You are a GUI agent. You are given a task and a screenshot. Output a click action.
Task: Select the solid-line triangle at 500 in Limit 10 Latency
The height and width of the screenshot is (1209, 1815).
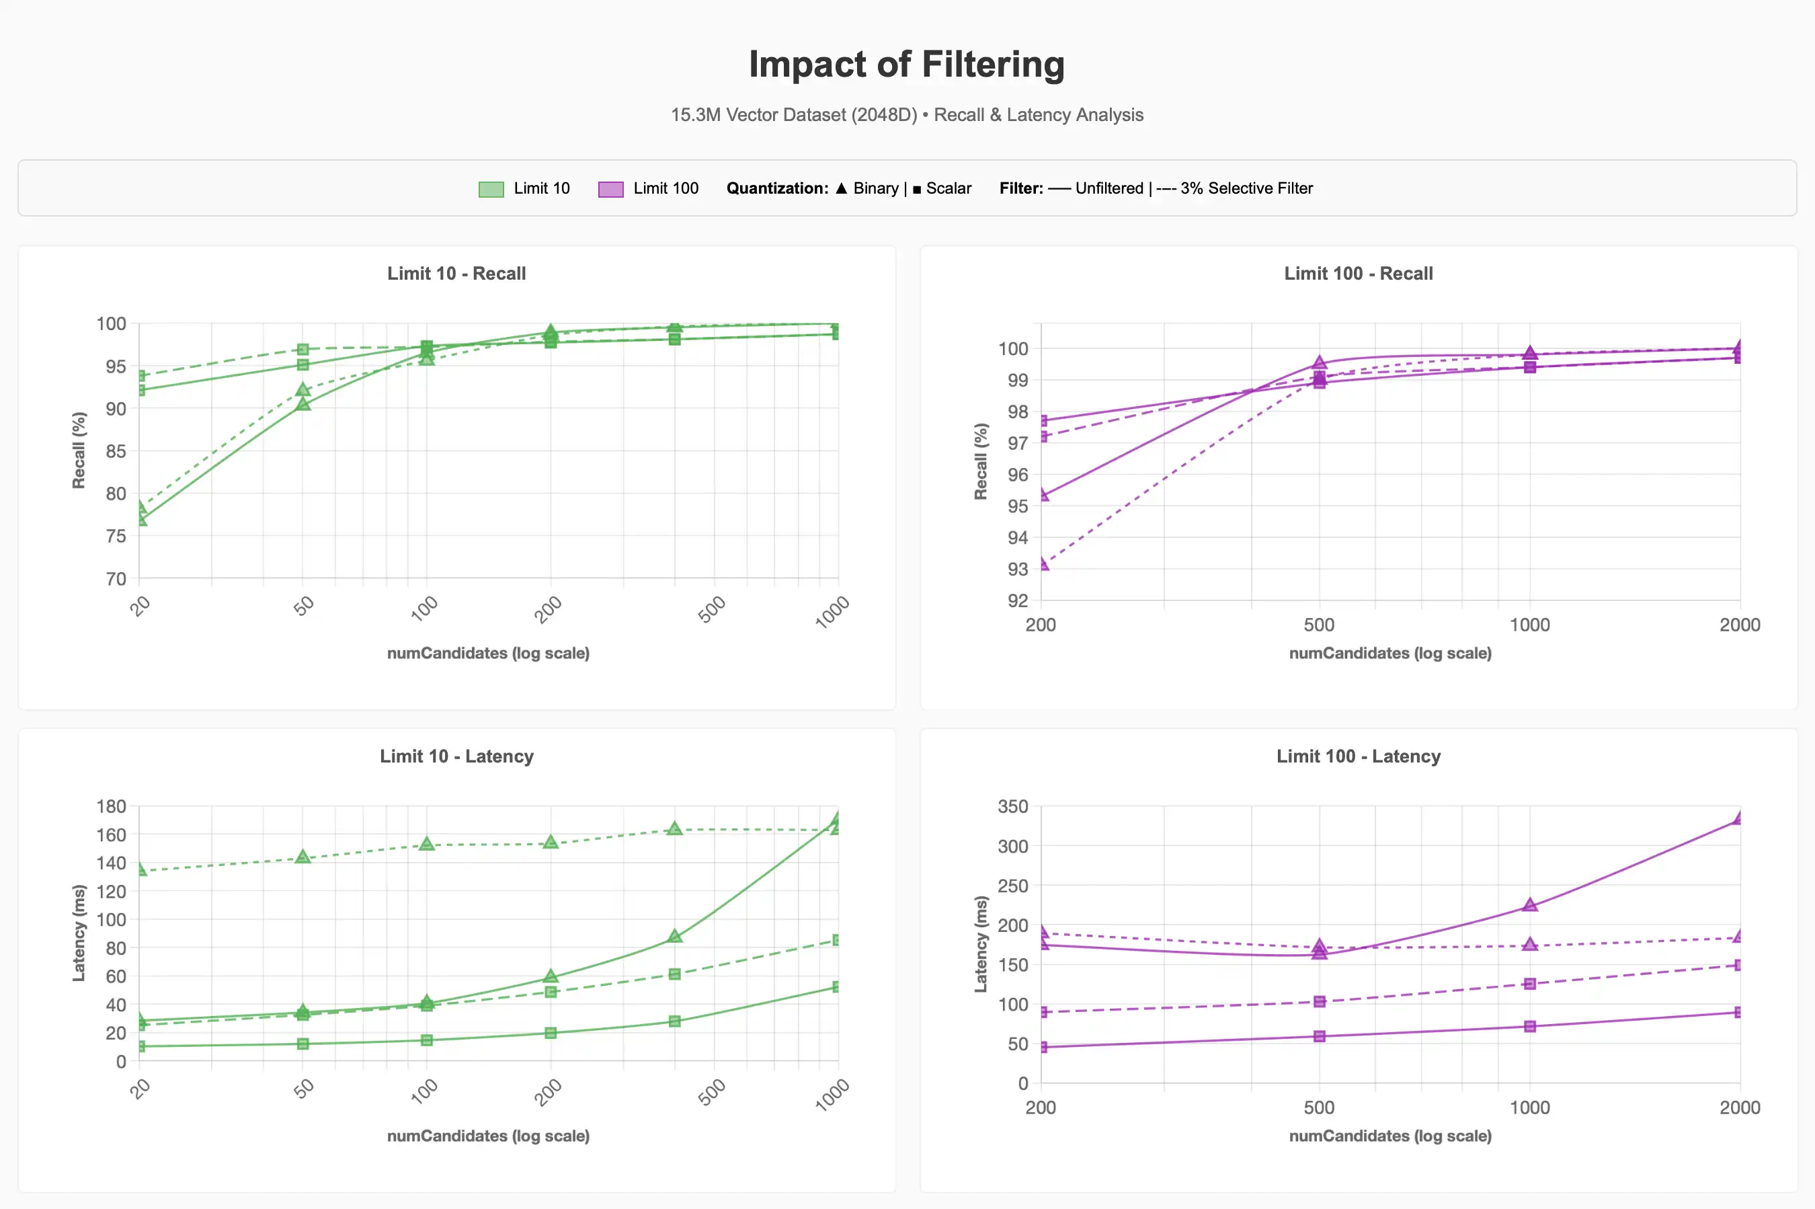674,936
